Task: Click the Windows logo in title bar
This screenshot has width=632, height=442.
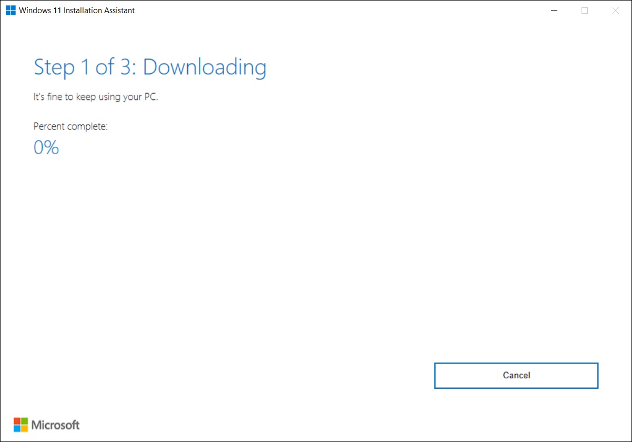Action: (x=11, y=11)
